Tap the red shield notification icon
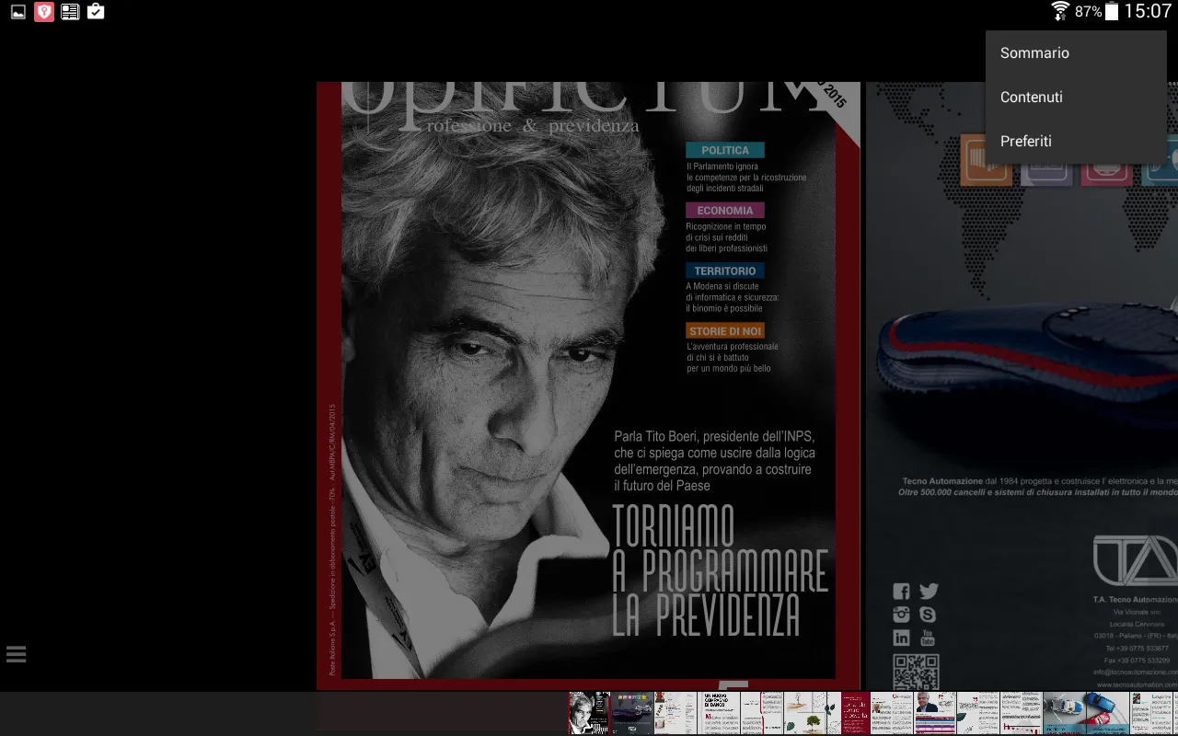The image size is (1178, 736). point(44,12)
